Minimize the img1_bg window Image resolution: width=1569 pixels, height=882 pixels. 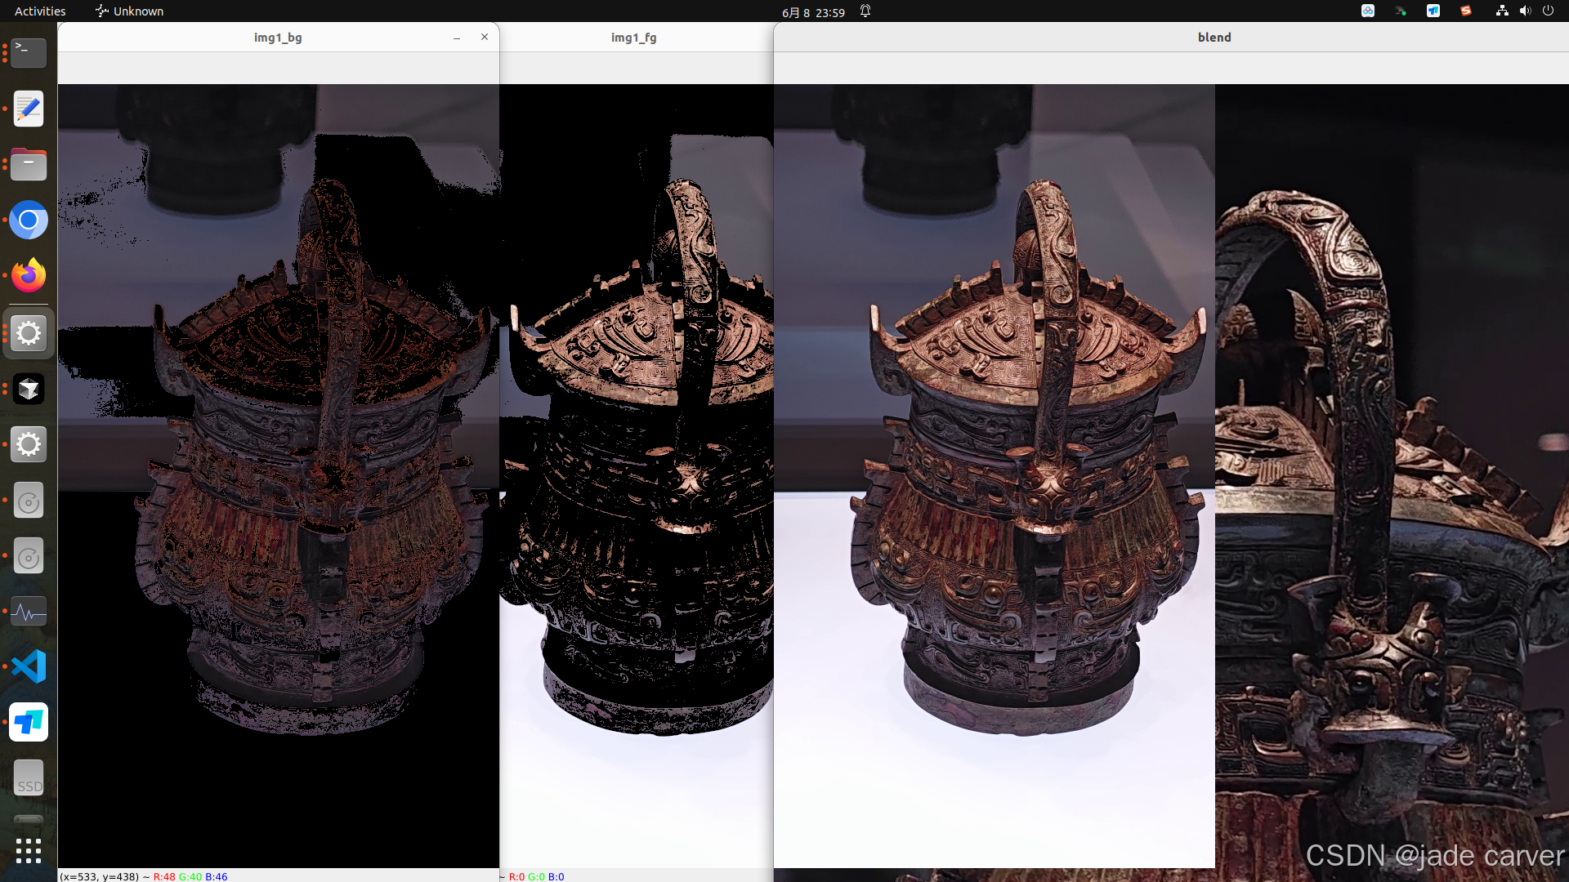[x=457, y=38]
